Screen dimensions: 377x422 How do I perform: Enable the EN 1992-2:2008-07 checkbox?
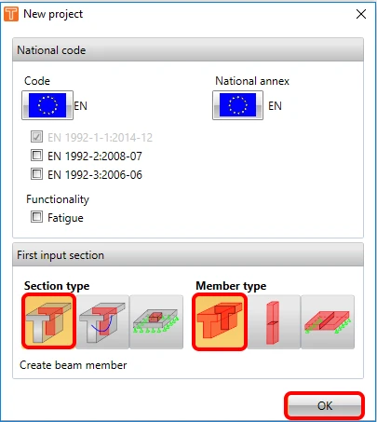[36, 155]
